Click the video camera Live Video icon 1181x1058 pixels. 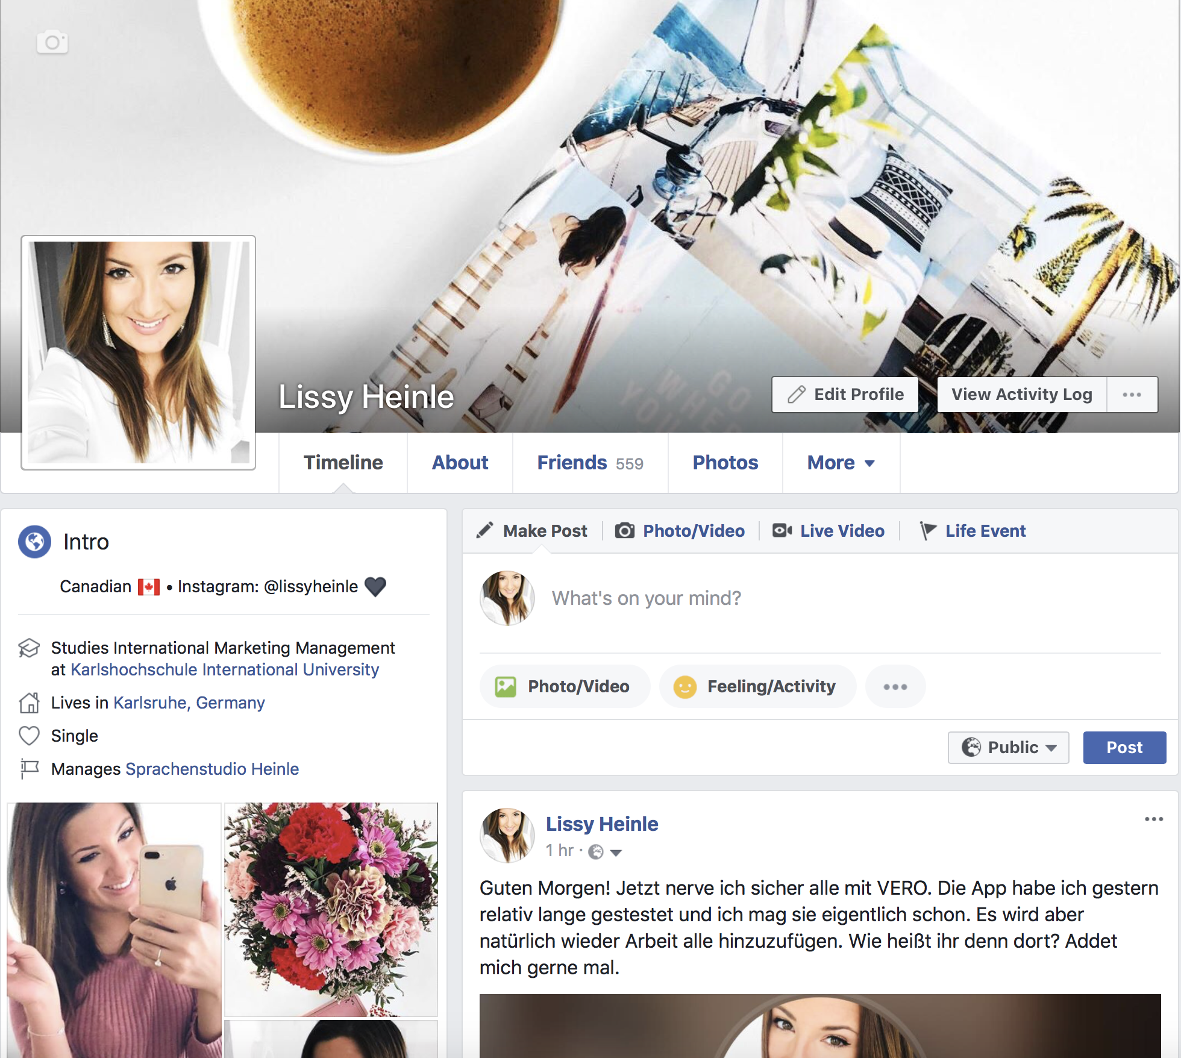click(x=782, y=530)
